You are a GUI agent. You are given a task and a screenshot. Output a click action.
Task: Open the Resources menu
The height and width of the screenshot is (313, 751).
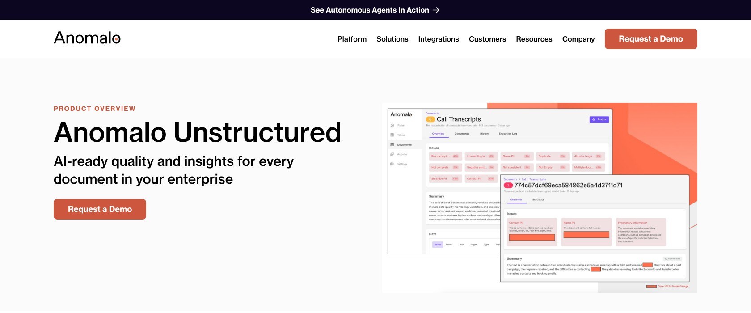coord(534,39)
